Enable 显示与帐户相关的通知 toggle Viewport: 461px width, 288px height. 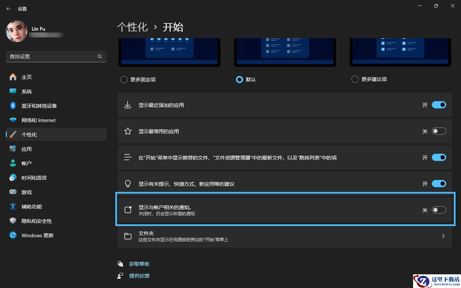(x=439, y=210)
